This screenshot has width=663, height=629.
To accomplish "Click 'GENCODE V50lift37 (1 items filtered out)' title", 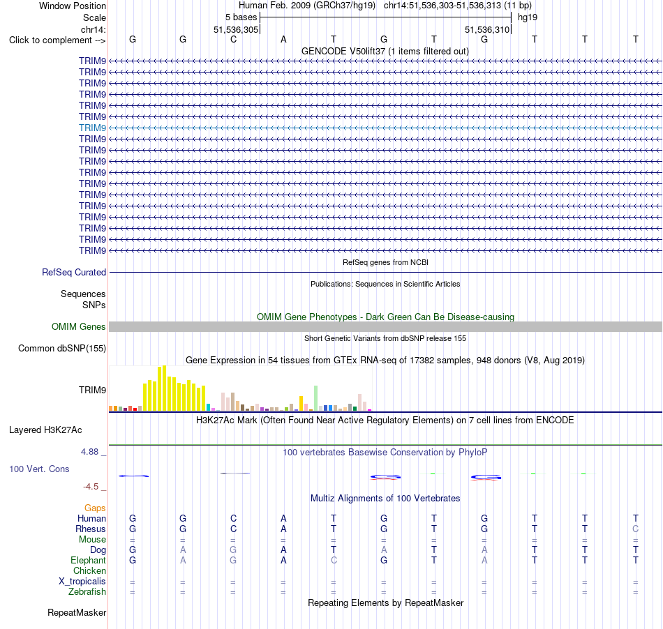I will [x=385, y=51].
